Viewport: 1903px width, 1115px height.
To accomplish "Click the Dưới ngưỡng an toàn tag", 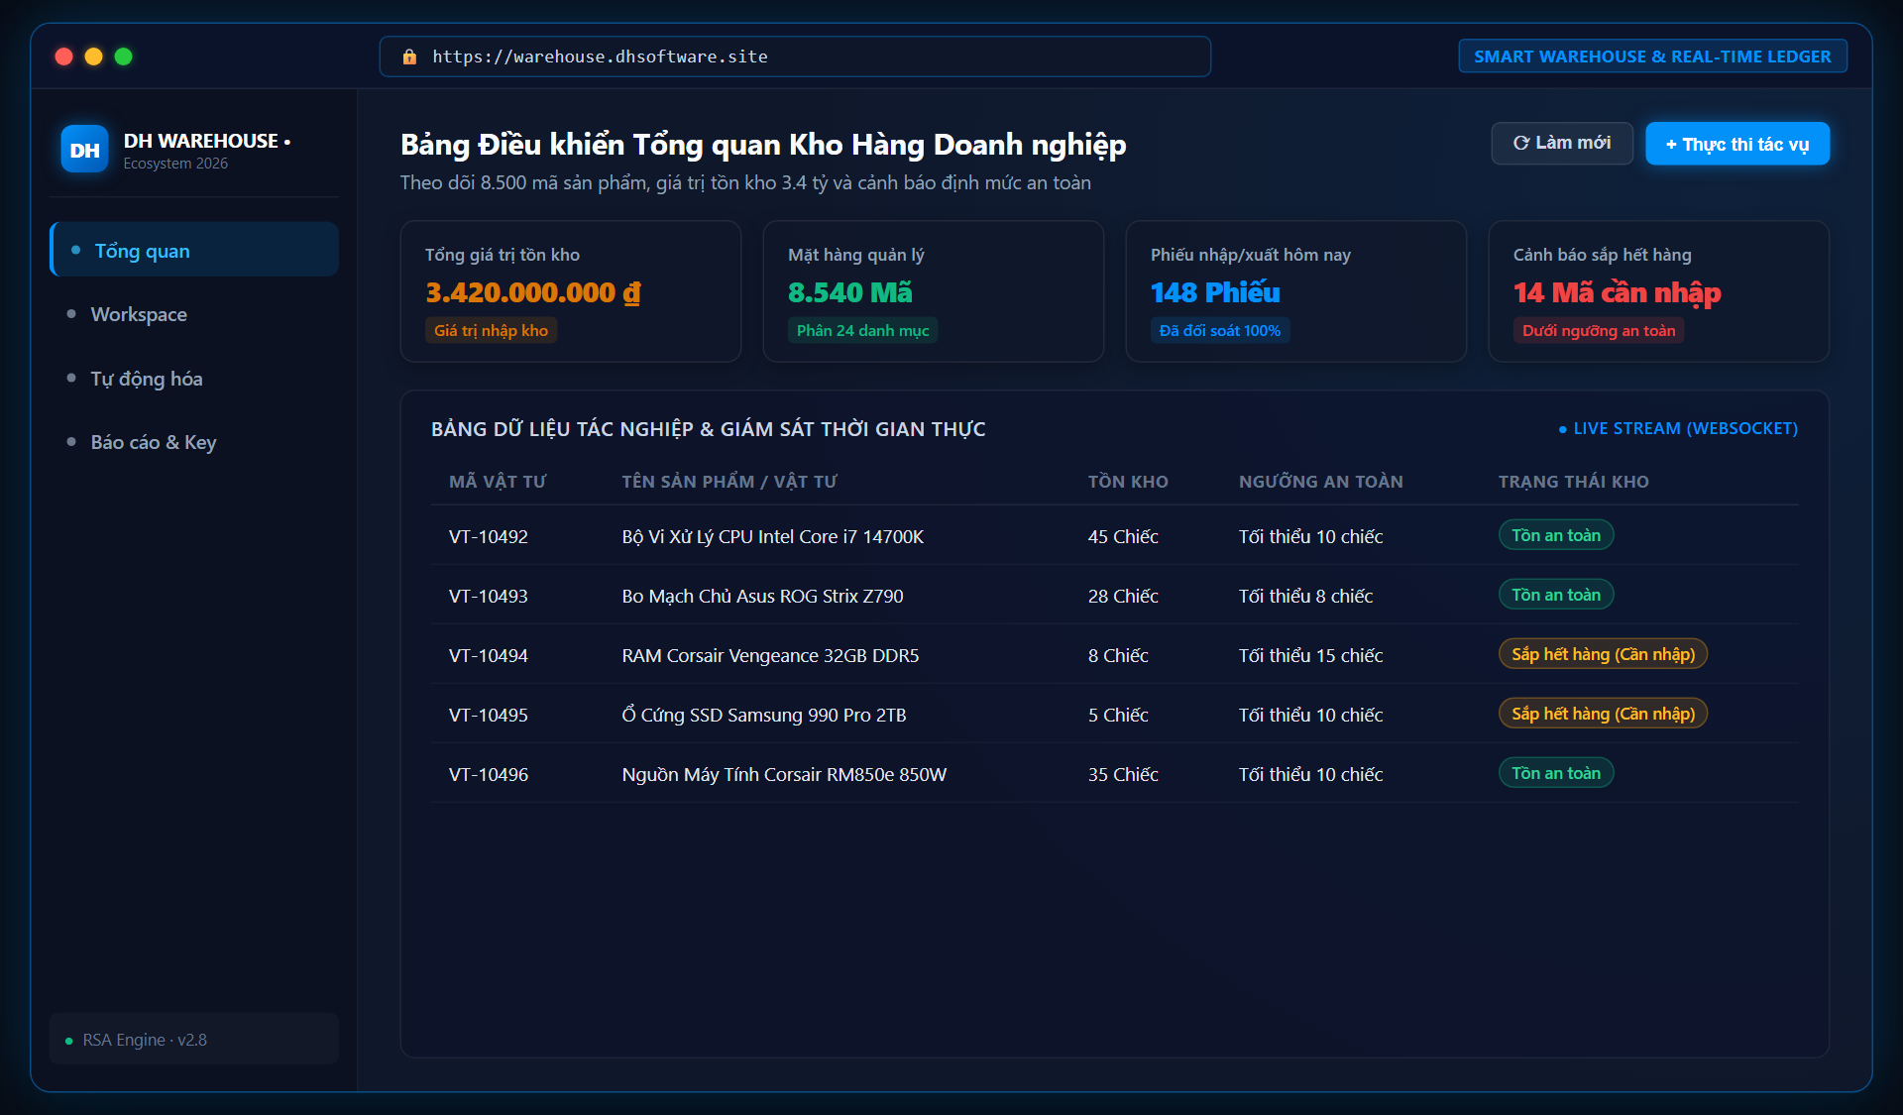I will click(x=1599, y=330).
